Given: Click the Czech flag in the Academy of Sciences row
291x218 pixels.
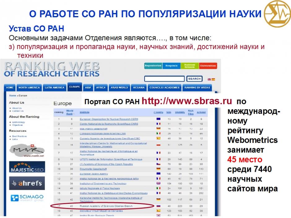Looking at the screenshot, I should click(158, 164).
